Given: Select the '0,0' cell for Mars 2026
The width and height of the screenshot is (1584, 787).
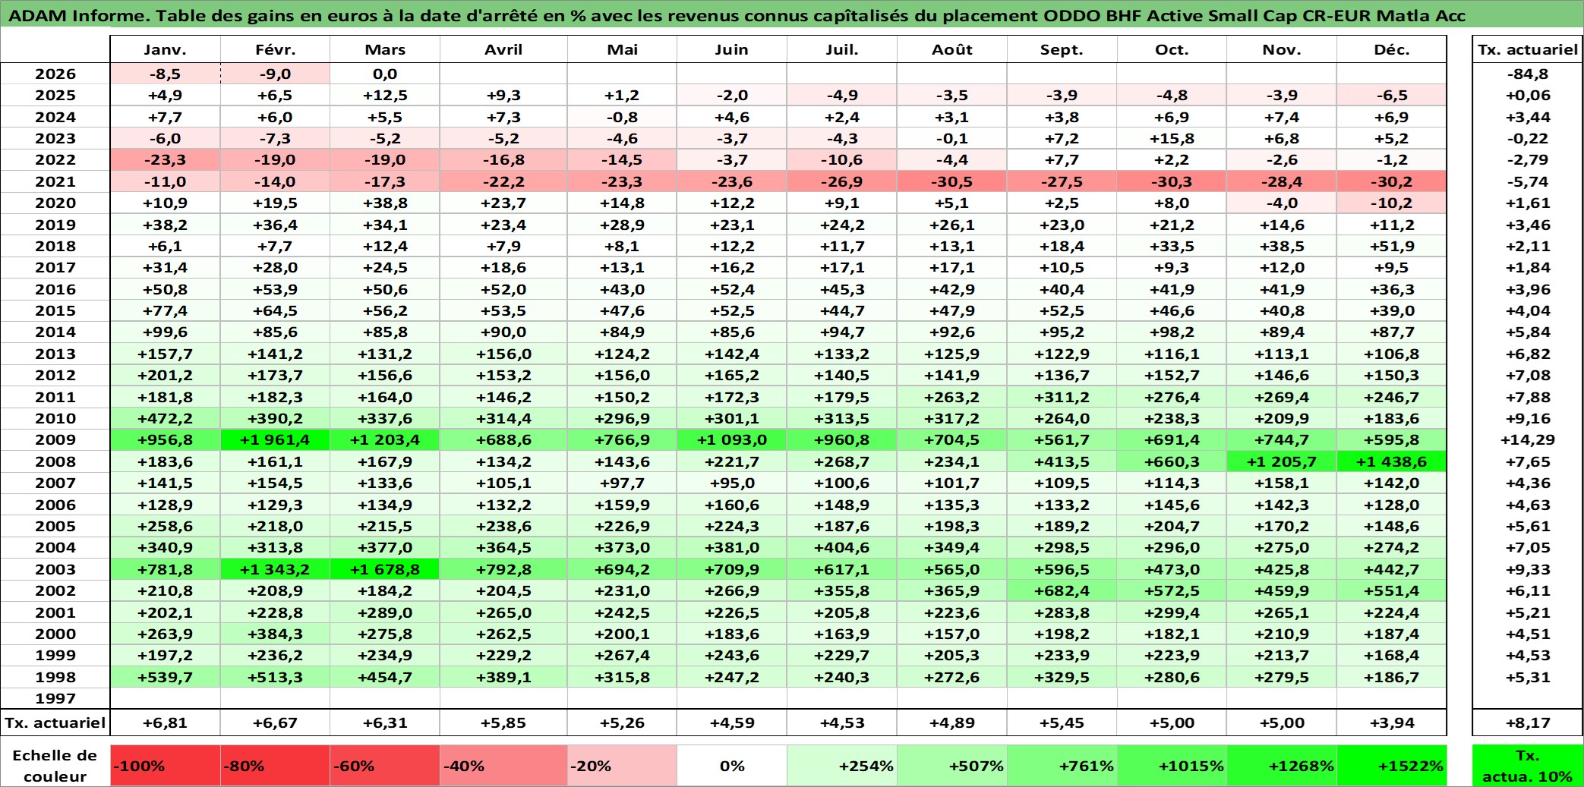Looking at the screenshot, I should (x=385, y=74).
